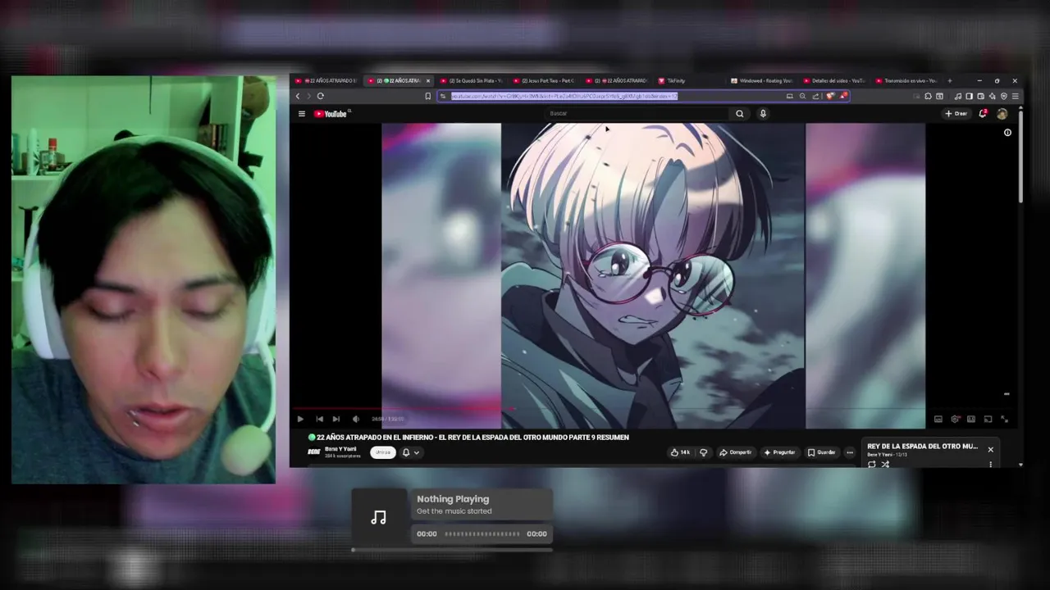Expand notification options next to bell
Screen dimensions: 1050x590
click(x=417, y=452)
